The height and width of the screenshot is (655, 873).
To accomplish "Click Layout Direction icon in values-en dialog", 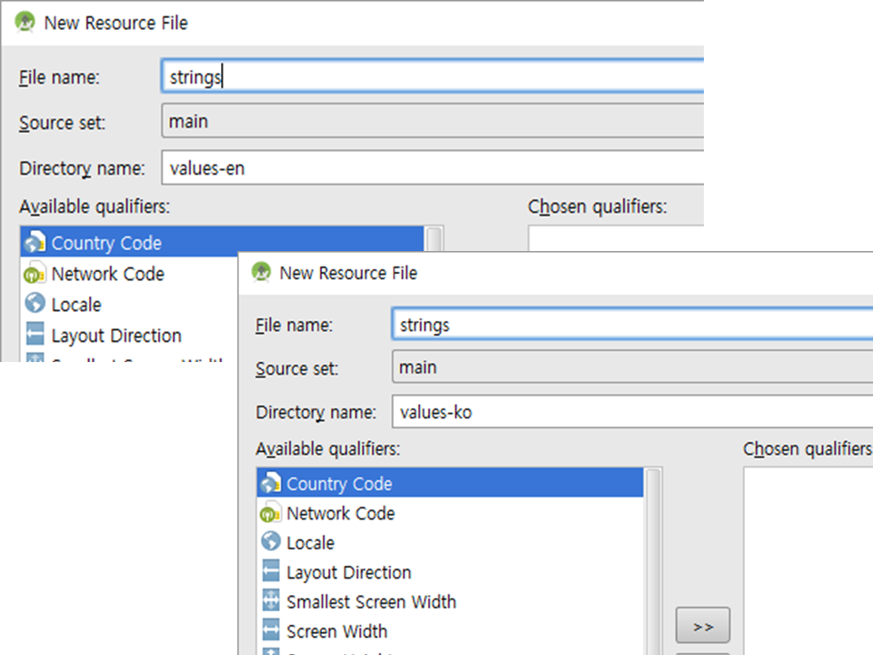I will click(35, 335).
